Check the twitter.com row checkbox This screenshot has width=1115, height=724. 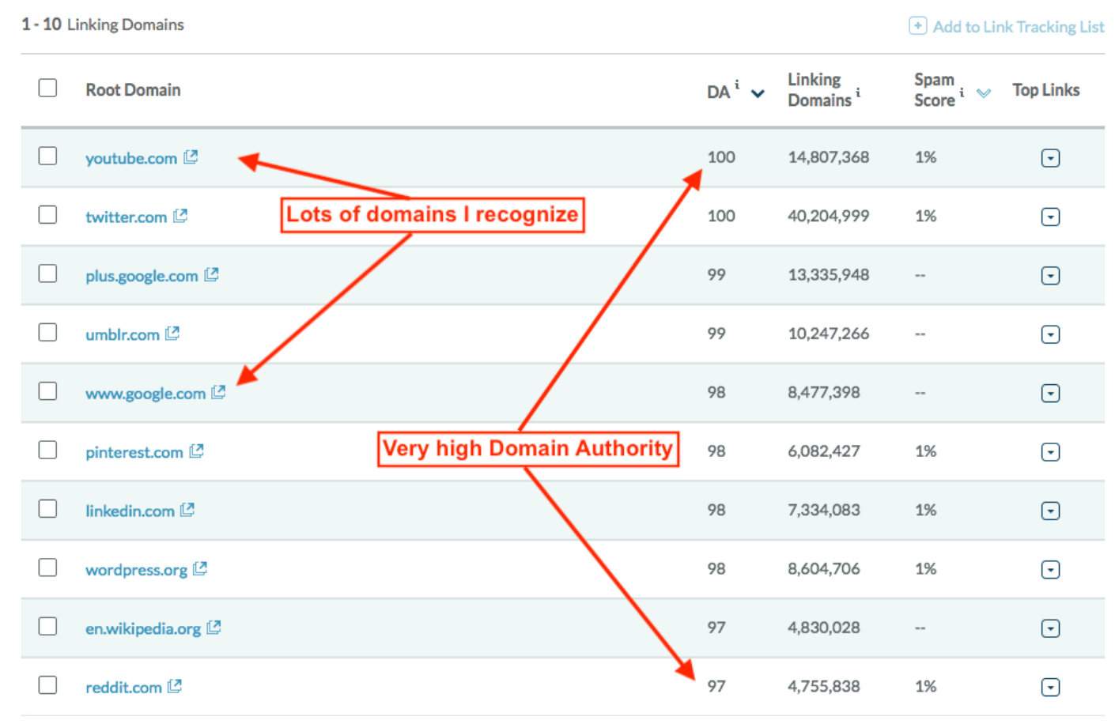click(47, 214)
